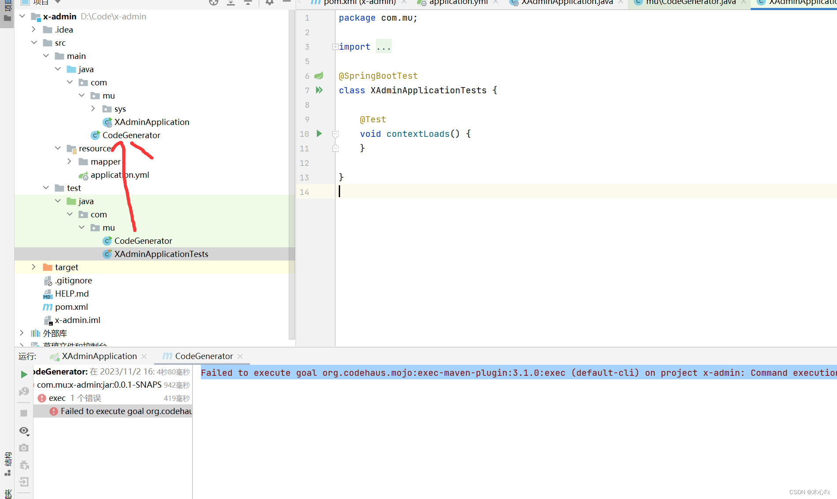Image resolution: width=837 pixels, height=499 pixels.
Task: Collapse the main folder chevron
Action: pyautogui.click(x=46, y=56)
